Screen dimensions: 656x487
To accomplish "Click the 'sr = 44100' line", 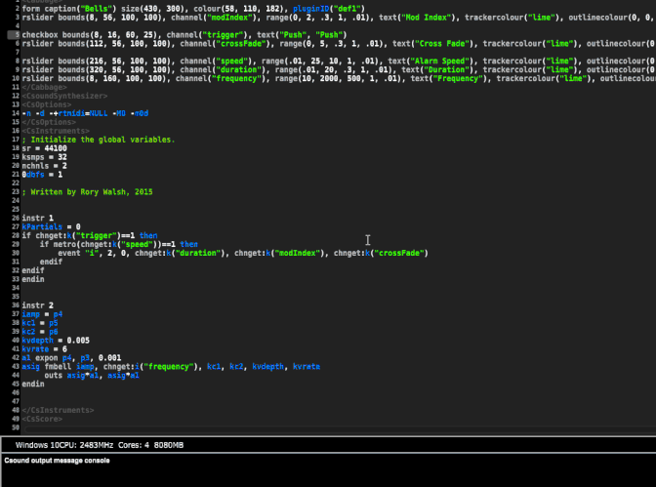I will (x=44, y=148).
